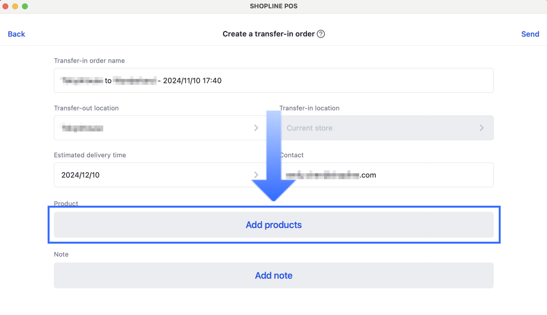
Task: Send the transfer-in order
Action: coord(530,34)
